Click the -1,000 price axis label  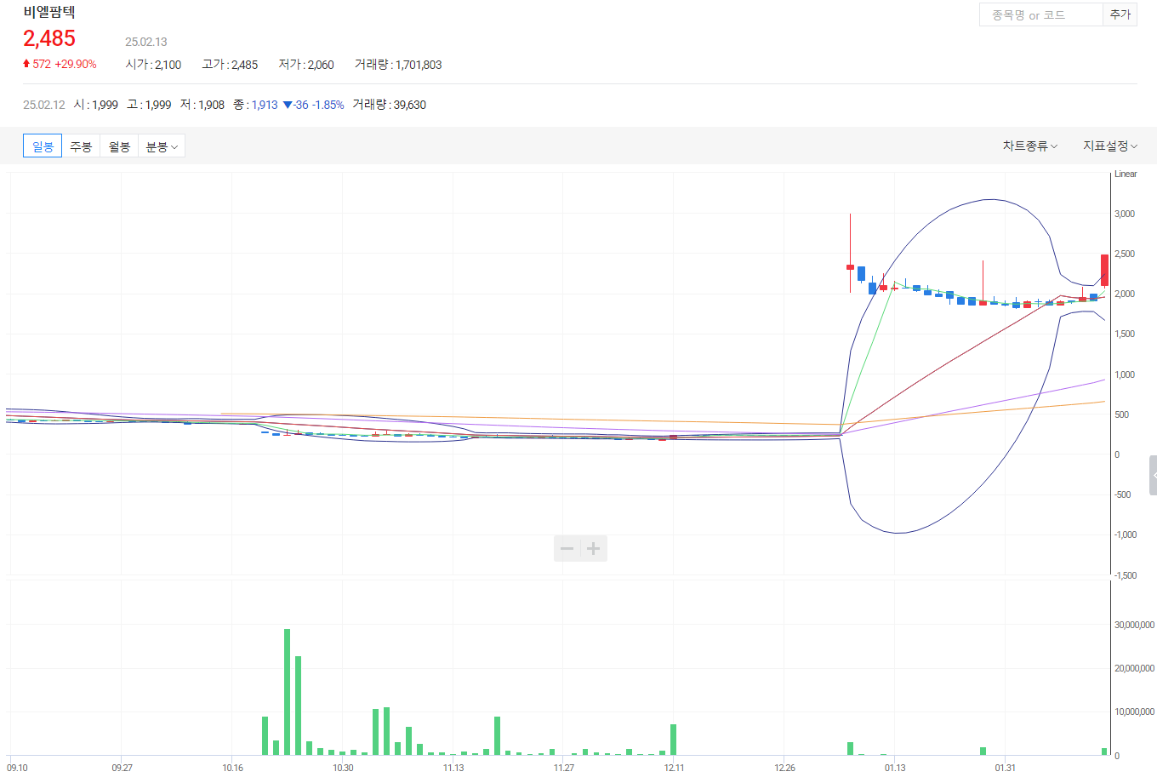(x=1126, y=534)
